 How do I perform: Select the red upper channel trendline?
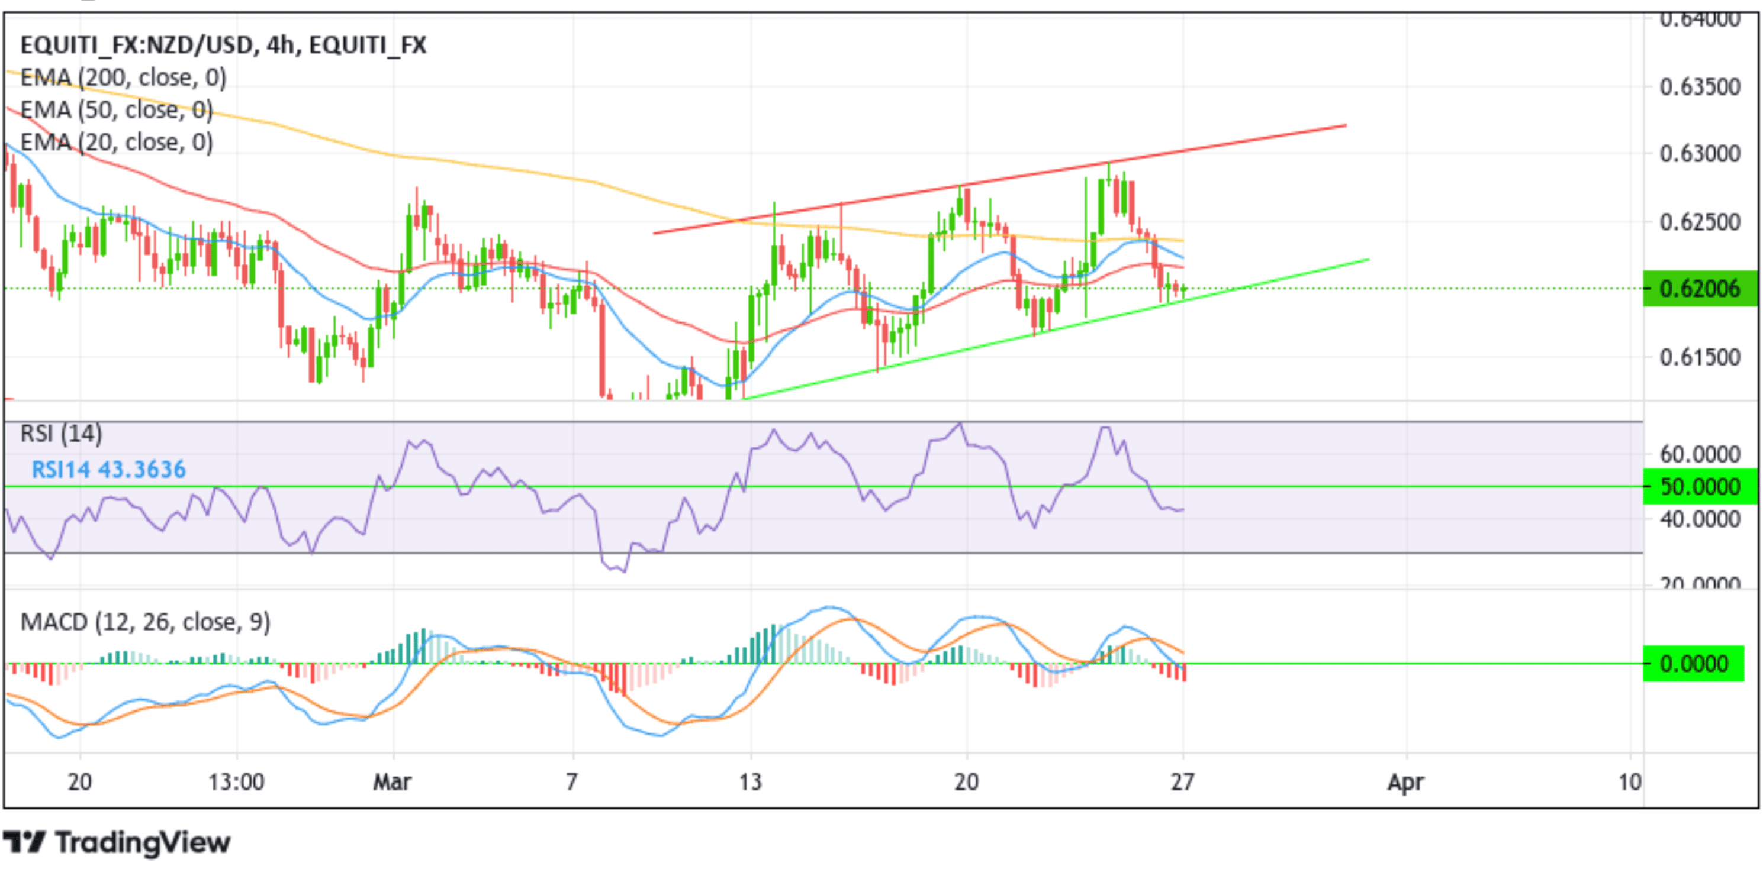coord(999,179)
